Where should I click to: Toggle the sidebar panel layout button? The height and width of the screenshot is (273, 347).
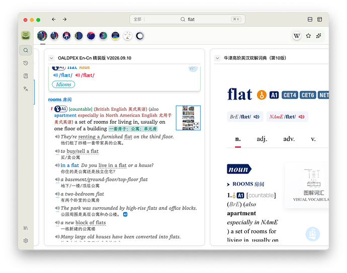point(320,20)
